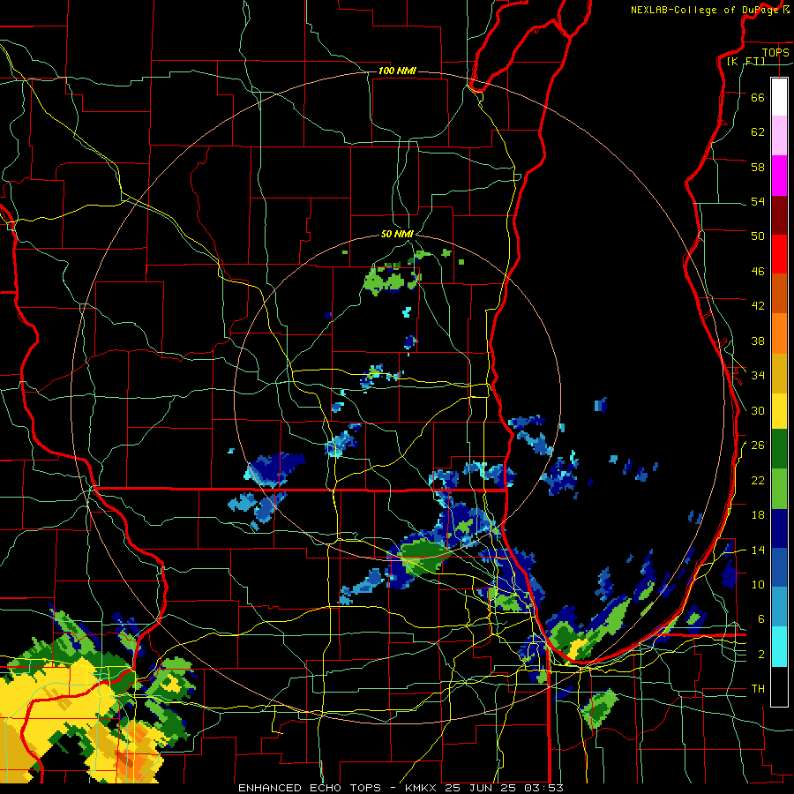The width and height of the screenshot is (794, 794).
Task: Click the dark orange legend swatch
Action: click(x=779, y=293)
